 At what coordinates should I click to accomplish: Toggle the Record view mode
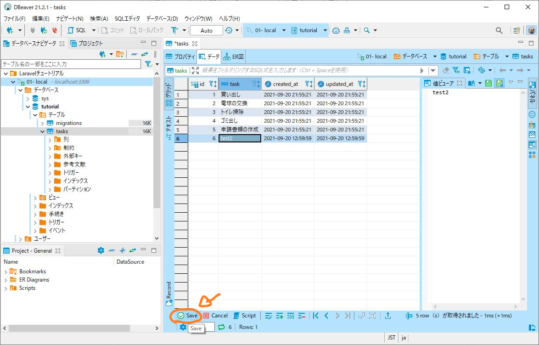point(169,294)
